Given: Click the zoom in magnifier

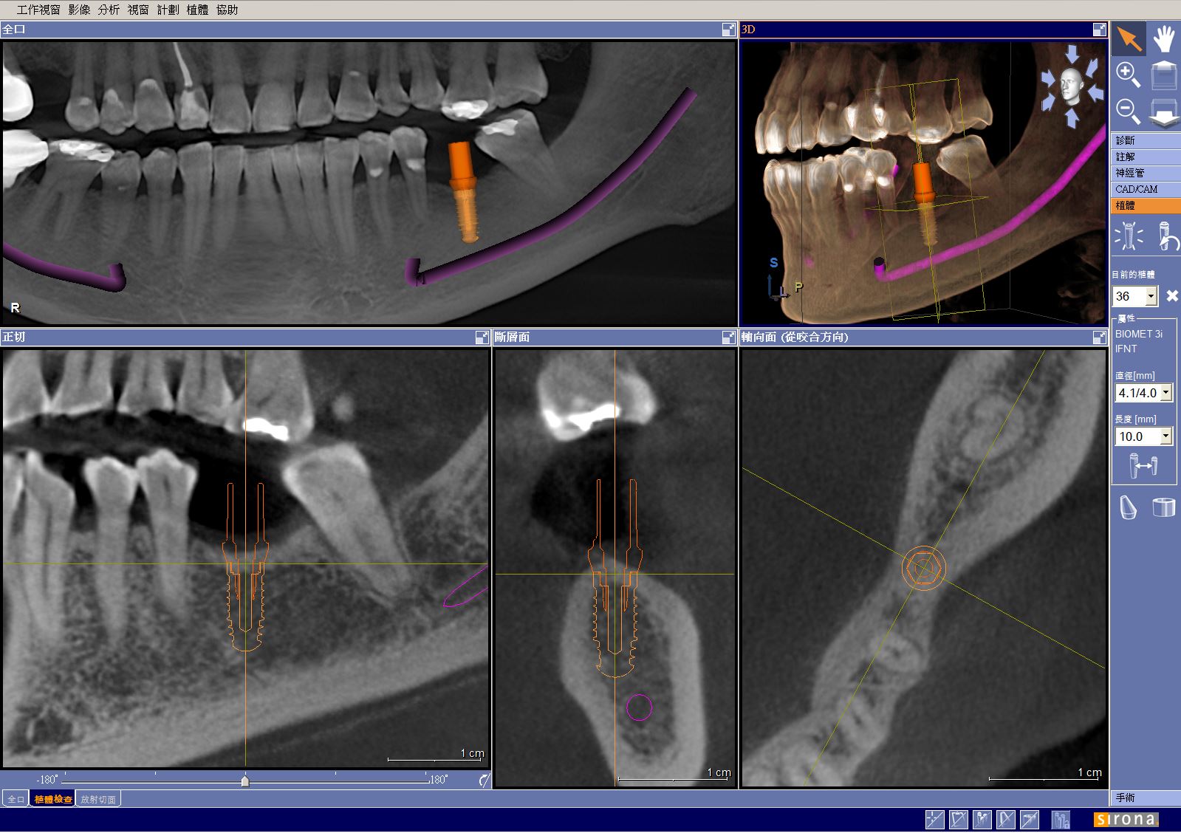Looking at the screenshot, I should point(1128,75).
